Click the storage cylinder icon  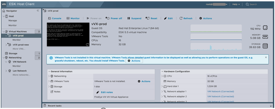[265, 46]
